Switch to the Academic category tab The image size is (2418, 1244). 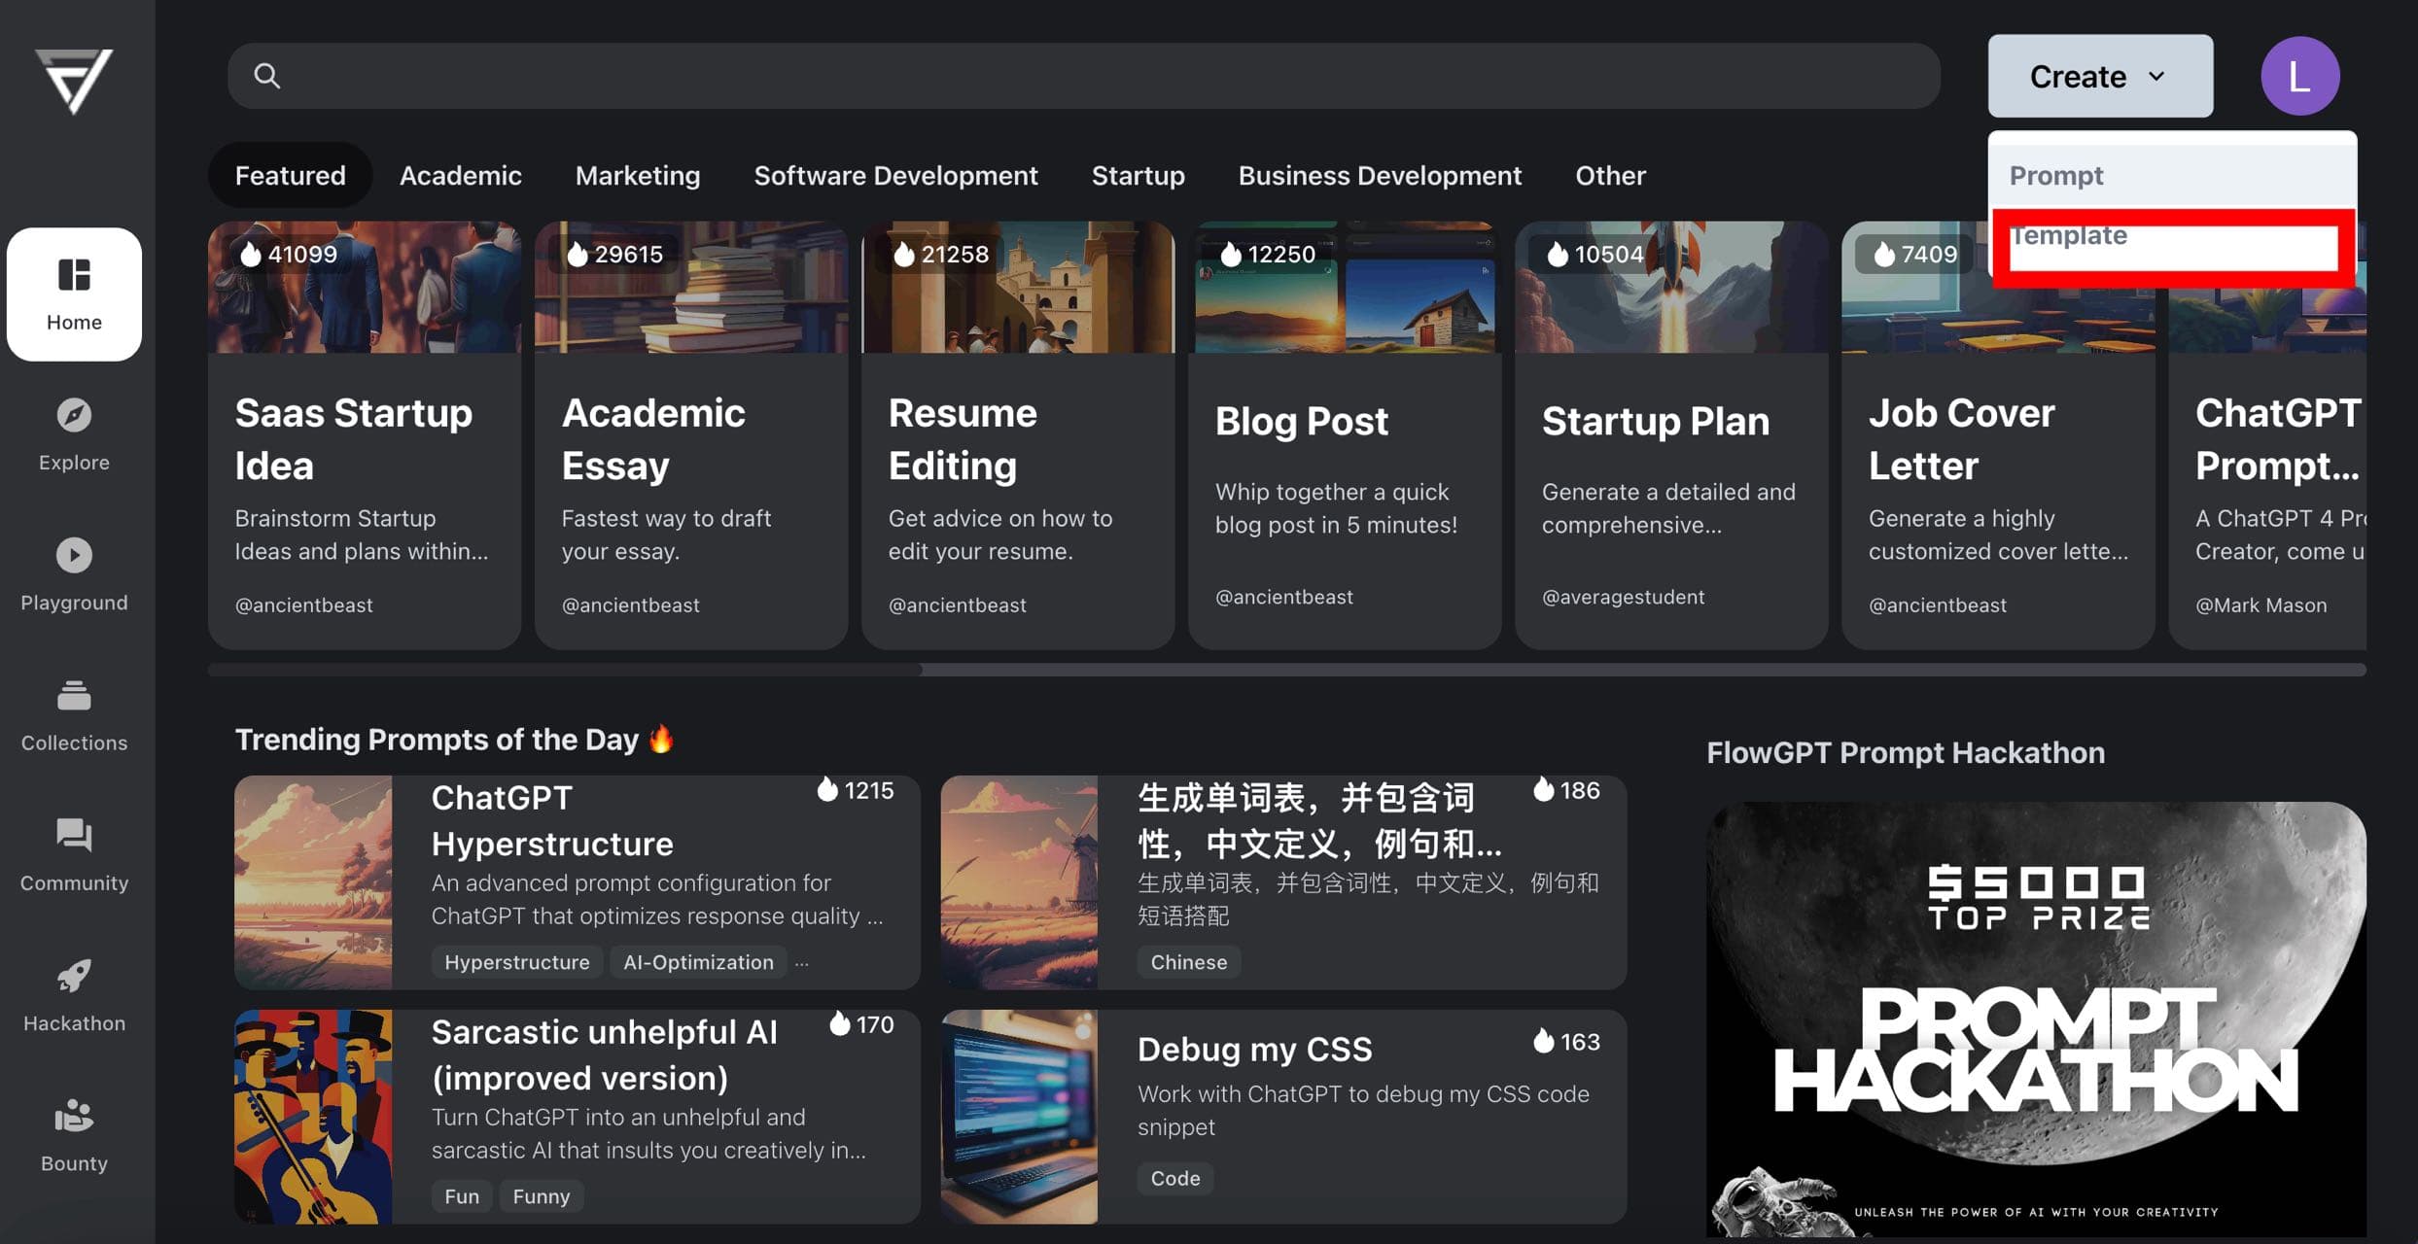tap(460, 175)
